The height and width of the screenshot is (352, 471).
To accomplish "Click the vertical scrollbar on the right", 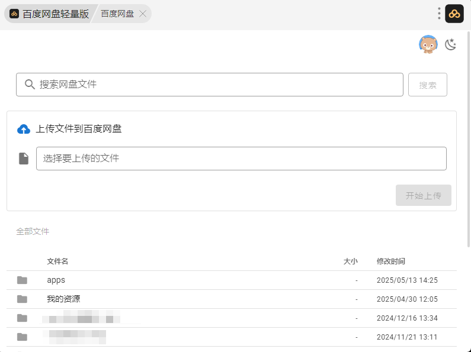I will click(x=469, y=139).
